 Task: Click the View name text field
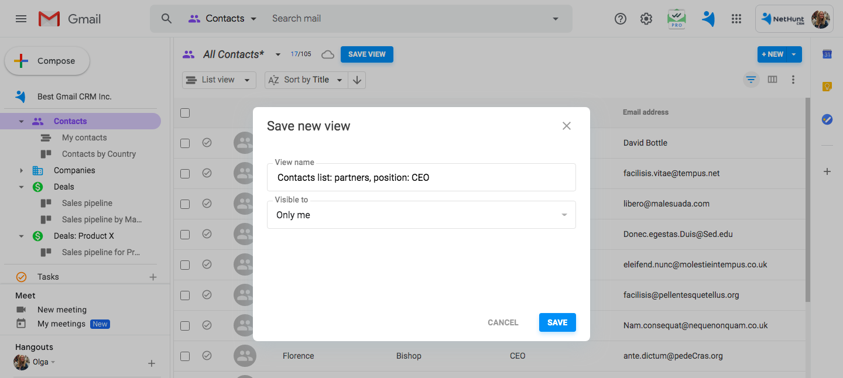pyautogui.click(x=421, y=177)
